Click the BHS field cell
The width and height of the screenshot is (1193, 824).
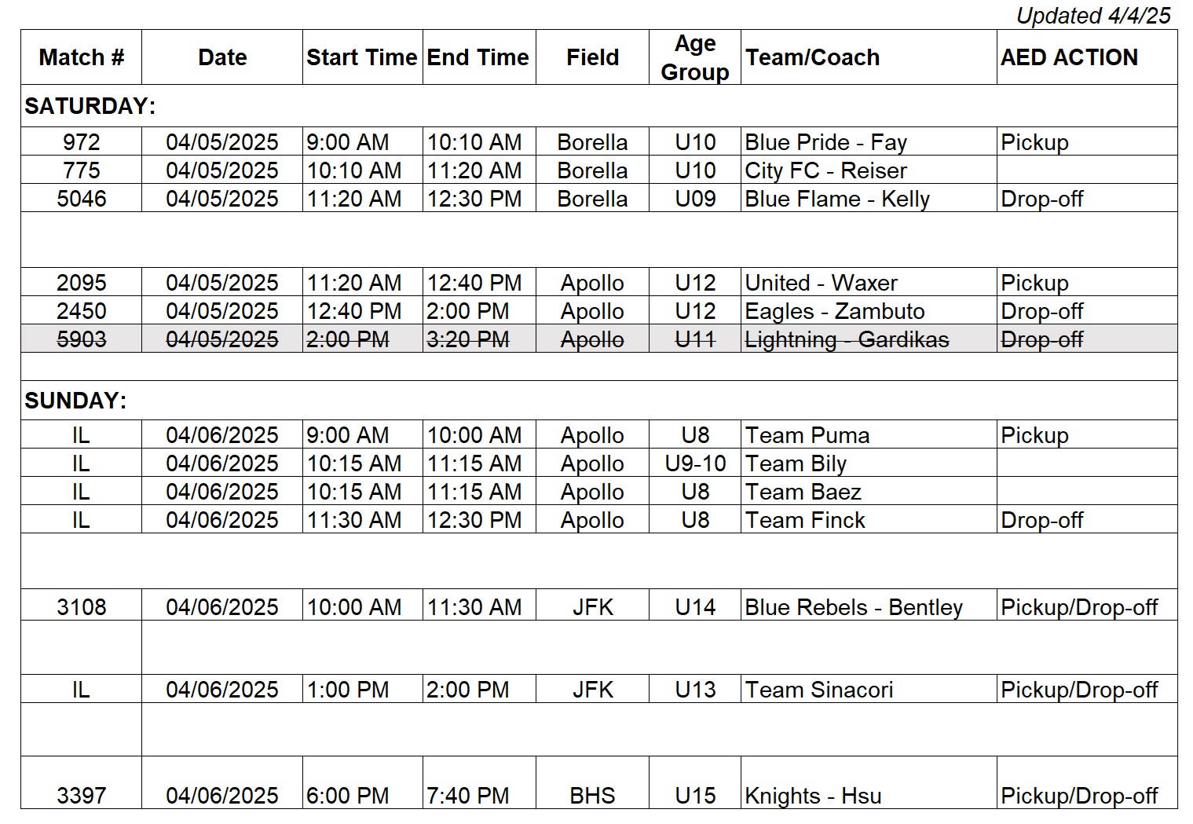click(x=592, y=783)
